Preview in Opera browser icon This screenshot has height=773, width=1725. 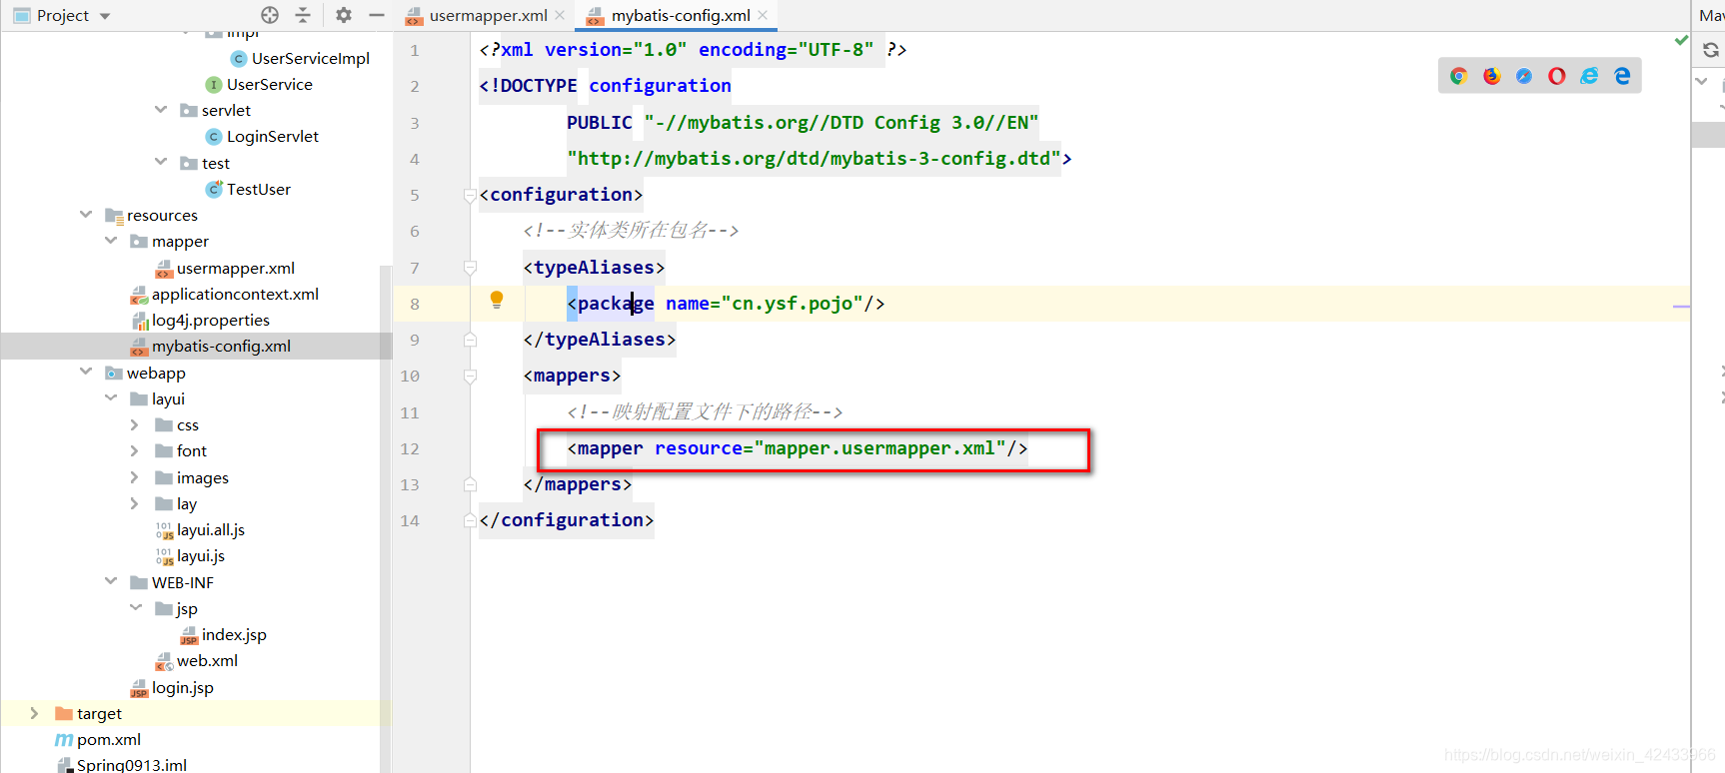point(1557,76)
